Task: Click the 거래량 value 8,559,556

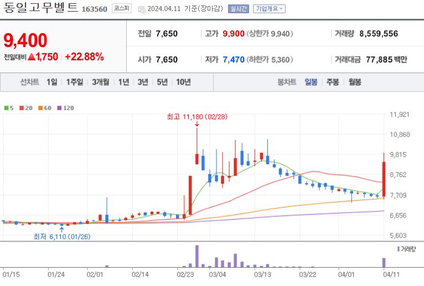Action: coord(379,34)
